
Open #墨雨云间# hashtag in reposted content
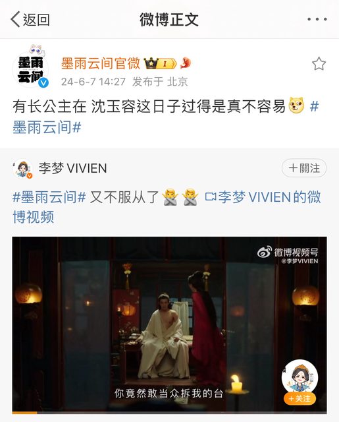click(49, 198)
